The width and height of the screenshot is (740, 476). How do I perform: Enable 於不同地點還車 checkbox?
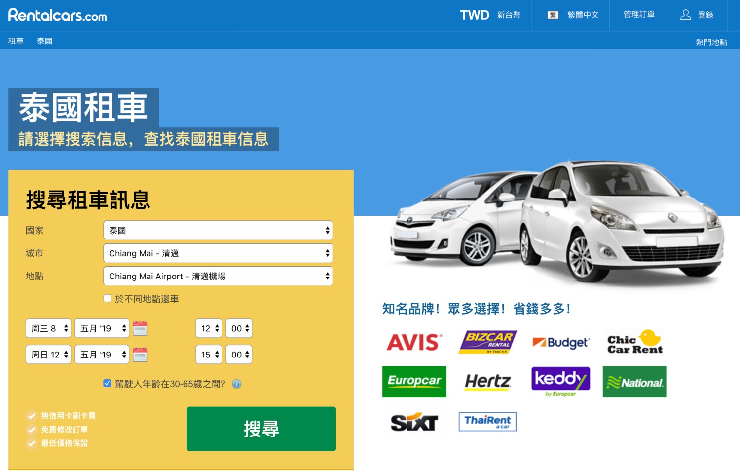(107, 298)
